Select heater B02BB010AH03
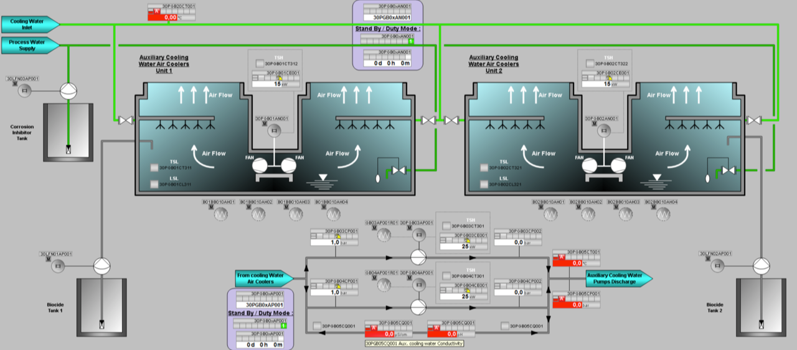 tap(626, 214)
